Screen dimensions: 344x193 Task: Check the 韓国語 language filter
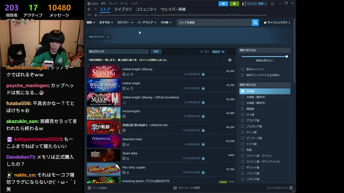coord(242,109)
